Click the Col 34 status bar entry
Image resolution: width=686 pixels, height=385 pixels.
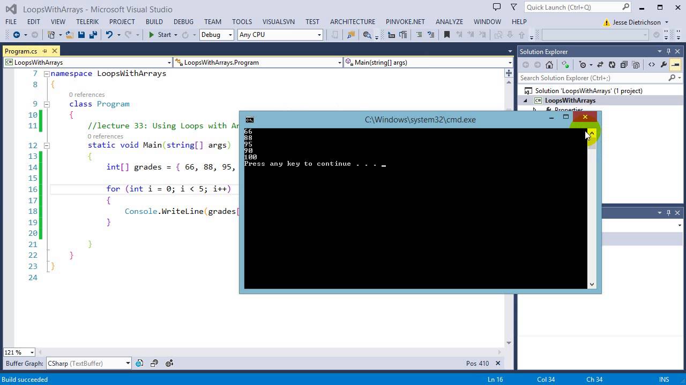pos(546,379)
